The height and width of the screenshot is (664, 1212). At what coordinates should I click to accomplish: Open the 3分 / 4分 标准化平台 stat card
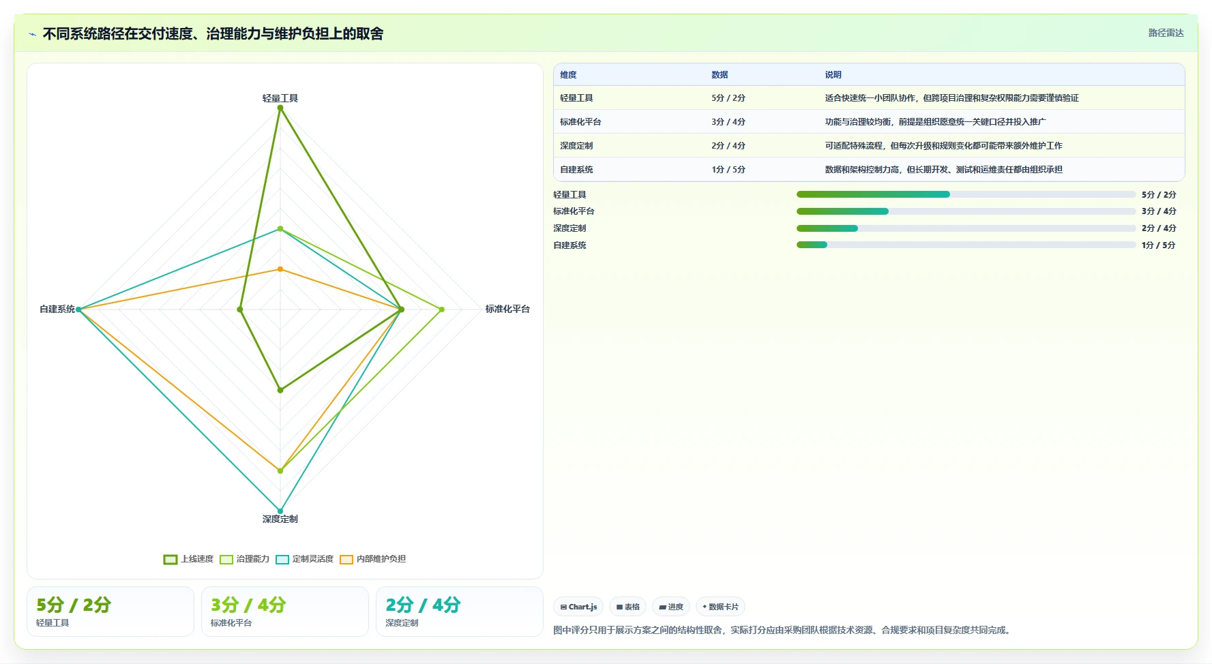(285, 612)
